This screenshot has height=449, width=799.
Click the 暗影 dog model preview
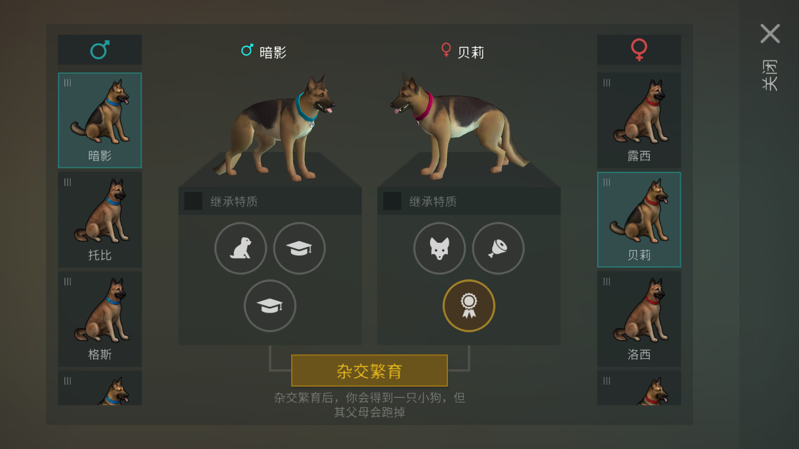point(274,127)
